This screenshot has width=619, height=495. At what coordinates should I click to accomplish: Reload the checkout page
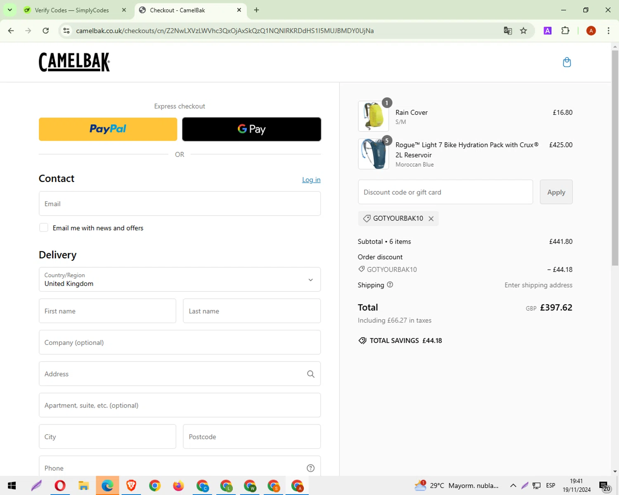click(x=46, y=31)
